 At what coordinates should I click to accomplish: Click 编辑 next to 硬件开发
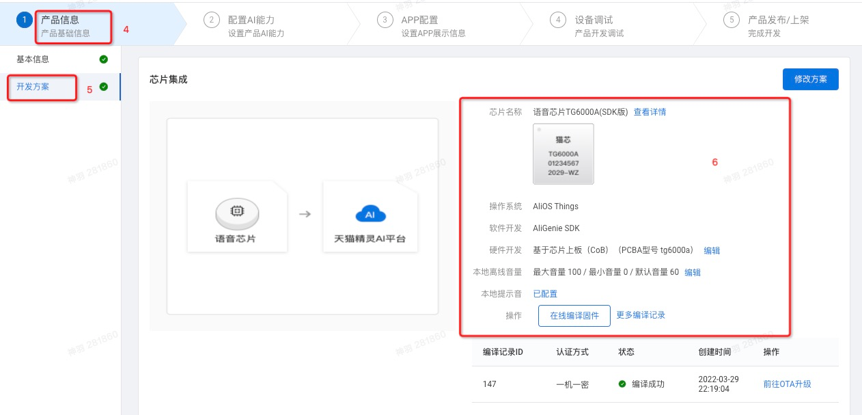coord(712,250)
